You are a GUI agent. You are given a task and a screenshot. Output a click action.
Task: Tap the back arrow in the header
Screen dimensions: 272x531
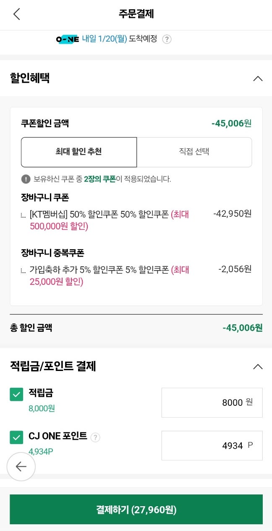(17, 14)
